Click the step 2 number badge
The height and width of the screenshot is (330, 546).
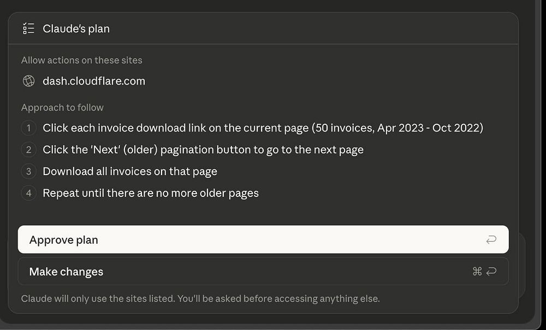[x=28, y=149]
